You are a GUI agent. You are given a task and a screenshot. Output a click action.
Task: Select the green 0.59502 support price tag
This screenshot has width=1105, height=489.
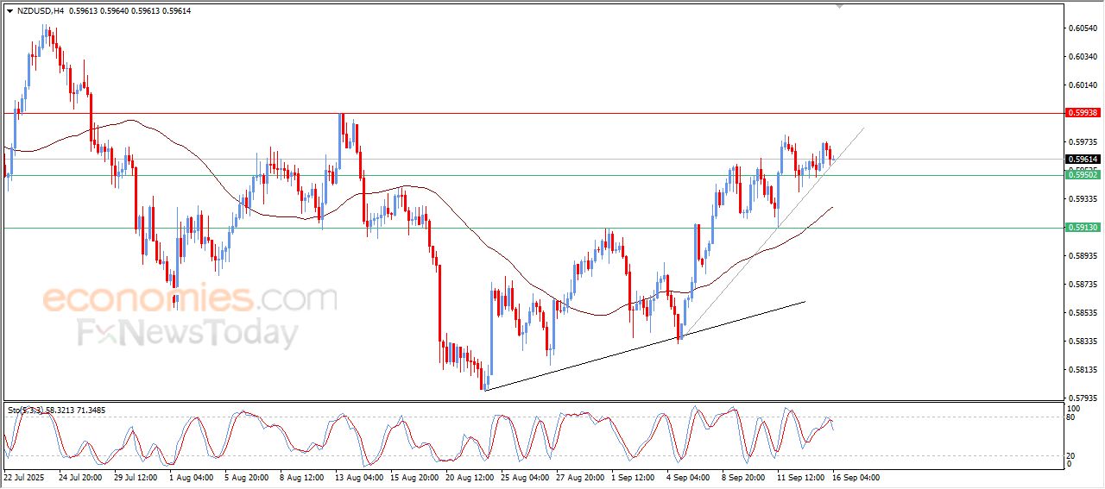1082,175
